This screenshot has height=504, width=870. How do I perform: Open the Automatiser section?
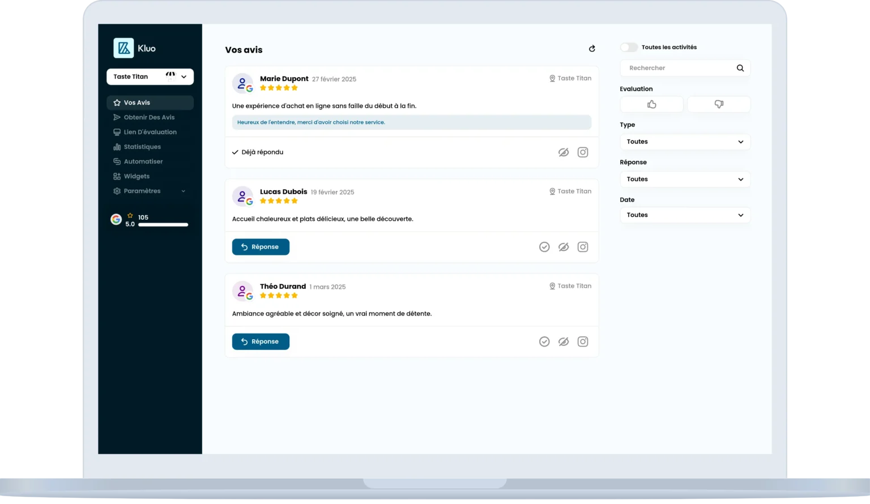coord(143,161)
